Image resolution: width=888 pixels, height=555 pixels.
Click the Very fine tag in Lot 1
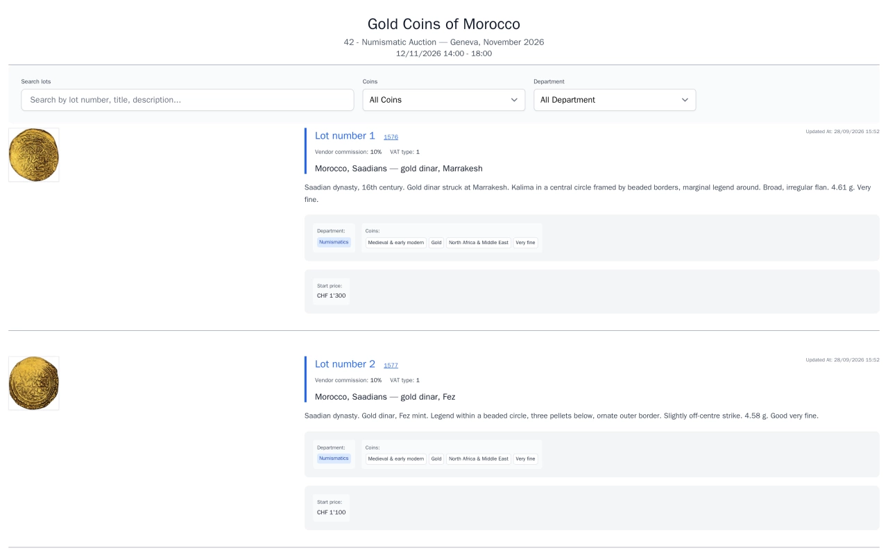(x=526, y=243)
